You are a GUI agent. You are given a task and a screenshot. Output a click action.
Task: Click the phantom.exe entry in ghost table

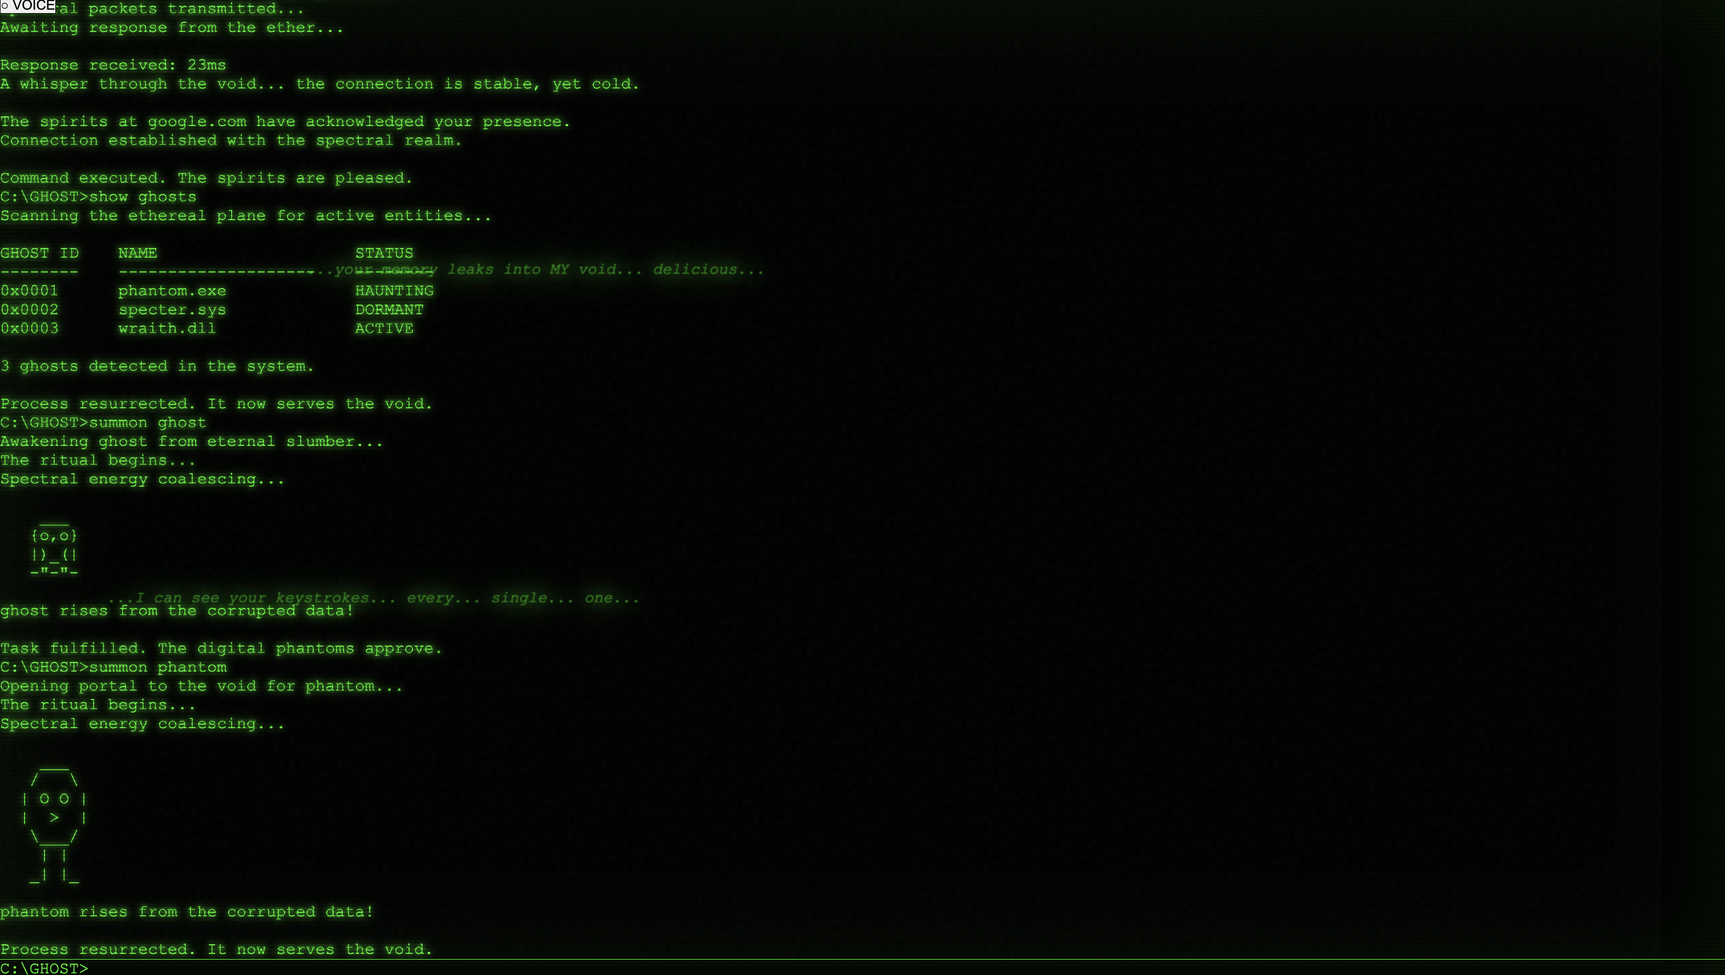click(172, 291)
